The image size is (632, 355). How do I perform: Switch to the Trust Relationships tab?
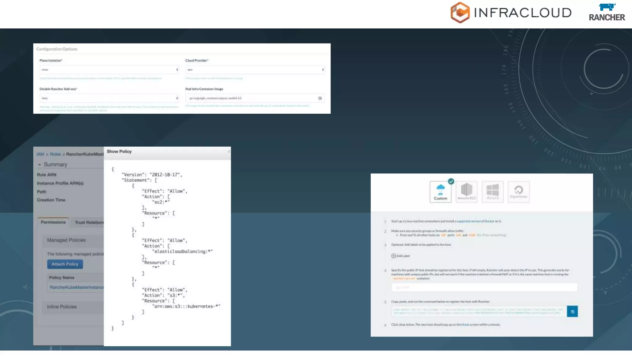tap(89, 222)
